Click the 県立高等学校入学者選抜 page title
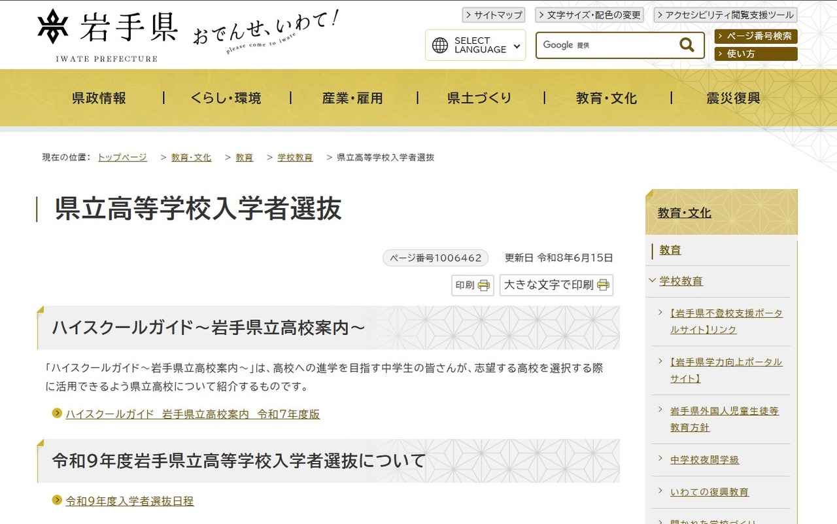Image resolution: width=837 pixels, height=524 pixels. 198,209
